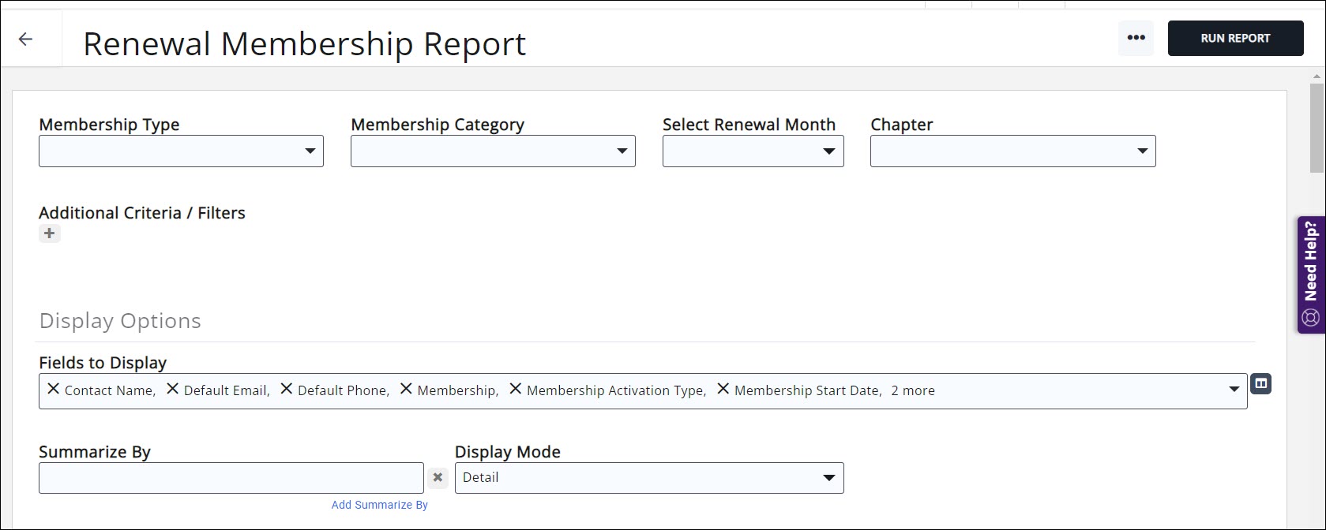Open the three-dot more options menu
Viewport: 1326px width, 530px height.
point(1136,38)
